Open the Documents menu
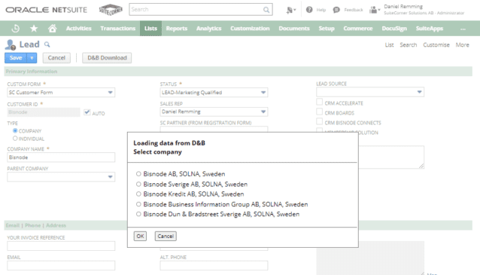Image resolution: width=480 pixels, height=275 pixels. (x=294, y=29)
